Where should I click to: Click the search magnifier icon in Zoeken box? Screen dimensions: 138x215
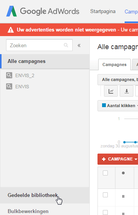point(66,45)
